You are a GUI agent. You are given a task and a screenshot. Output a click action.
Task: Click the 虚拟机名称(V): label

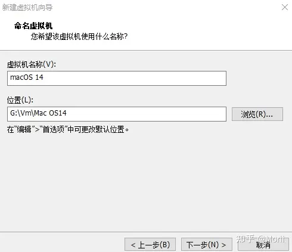point(32,64)
